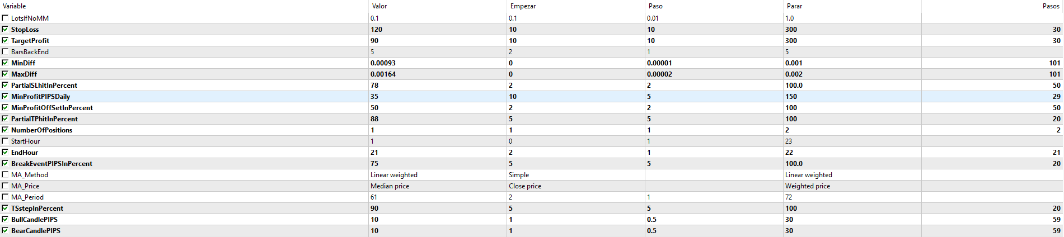1064x237 pixels.
Task: Enable the LotsIfNoMM optimization checkbox
Action: (x=5, y=18)
